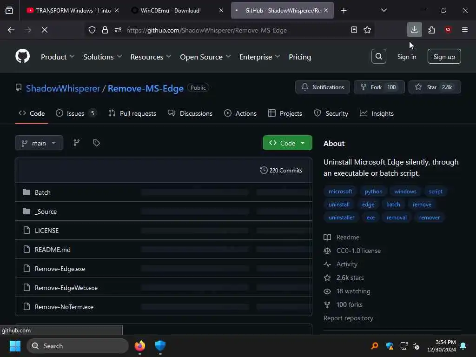Close the TRANSFORM Windows 11 tab
The image size is (476, 357).
117,10
